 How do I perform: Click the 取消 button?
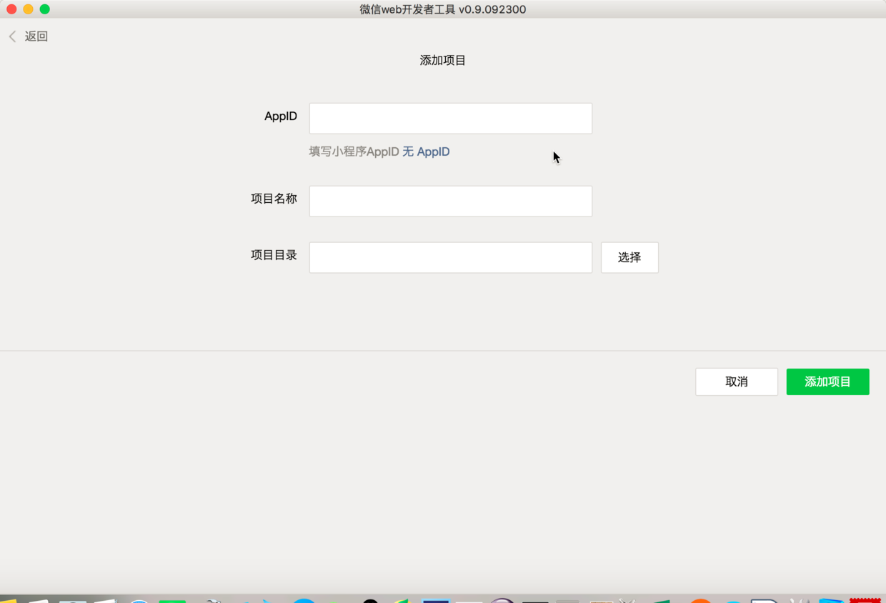click(x=737, y=382)
